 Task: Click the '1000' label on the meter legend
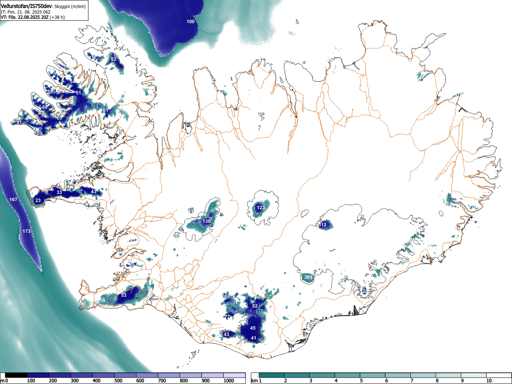(229, 381)
